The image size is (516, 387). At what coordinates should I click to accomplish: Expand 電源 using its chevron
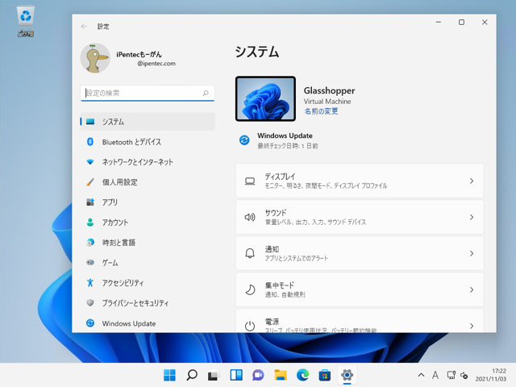pyautogui.click(x=472, y=326)
